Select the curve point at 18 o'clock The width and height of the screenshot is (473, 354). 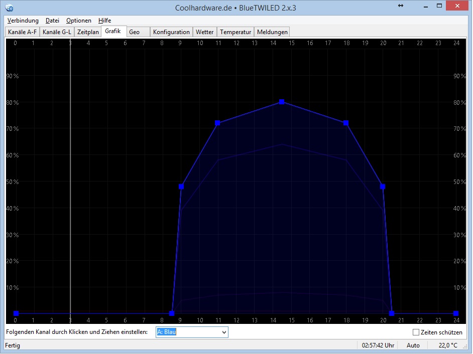coord(346,123)
